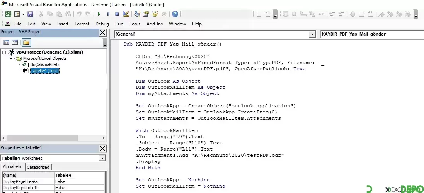
Task: Save the Deneme workbook with the floppy icon
Action: click(30, 14)
